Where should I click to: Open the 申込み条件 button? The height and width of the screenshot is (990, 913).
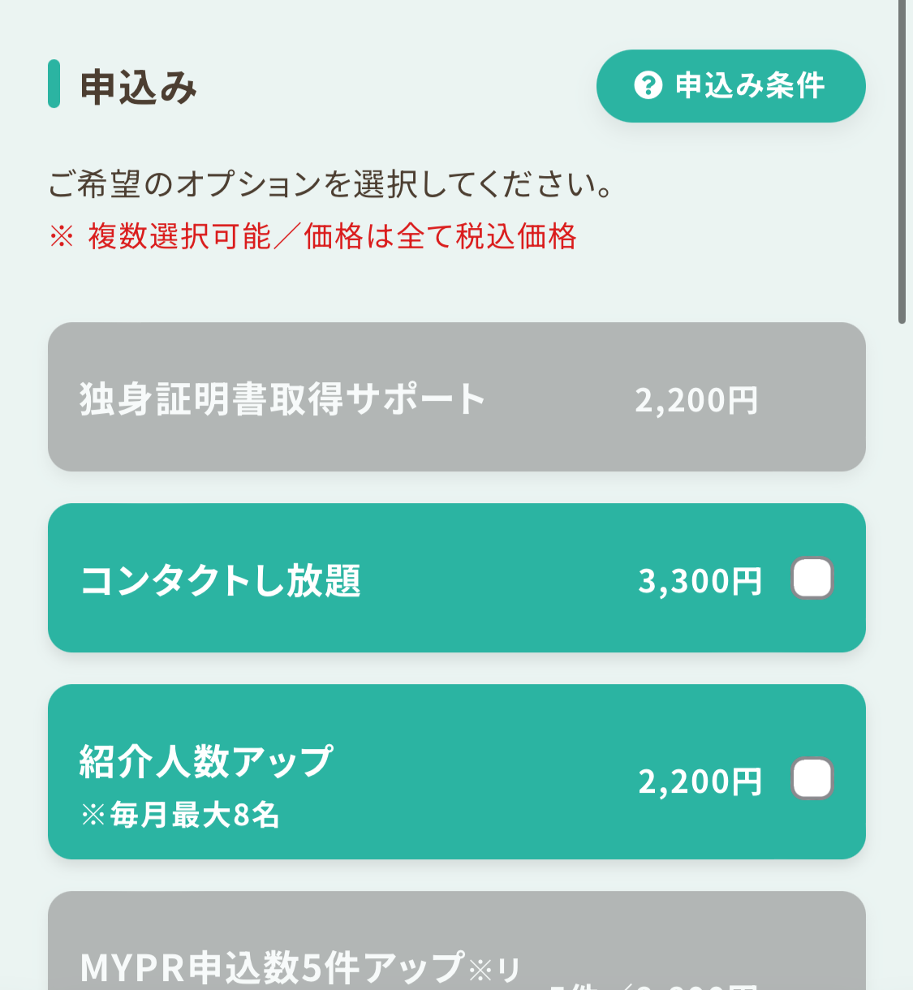[x=730, y=86]
